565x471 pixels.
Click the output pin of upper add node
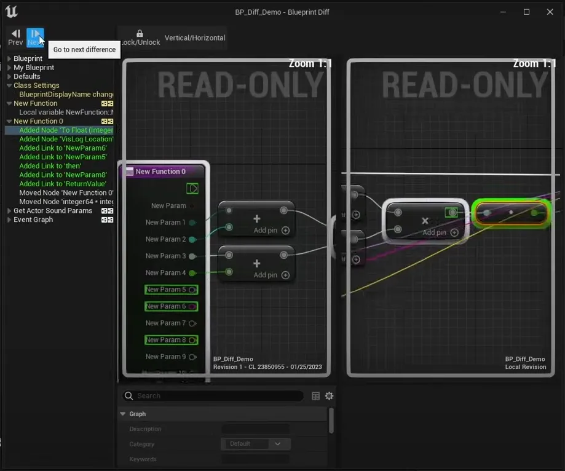coord(283,210)
